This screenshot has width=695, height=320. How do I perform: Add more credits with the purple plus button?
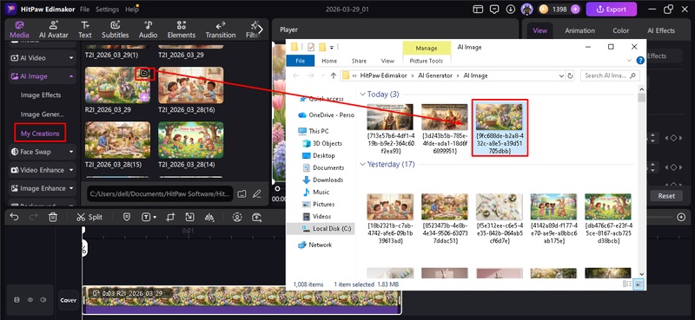tap(575, 9)
